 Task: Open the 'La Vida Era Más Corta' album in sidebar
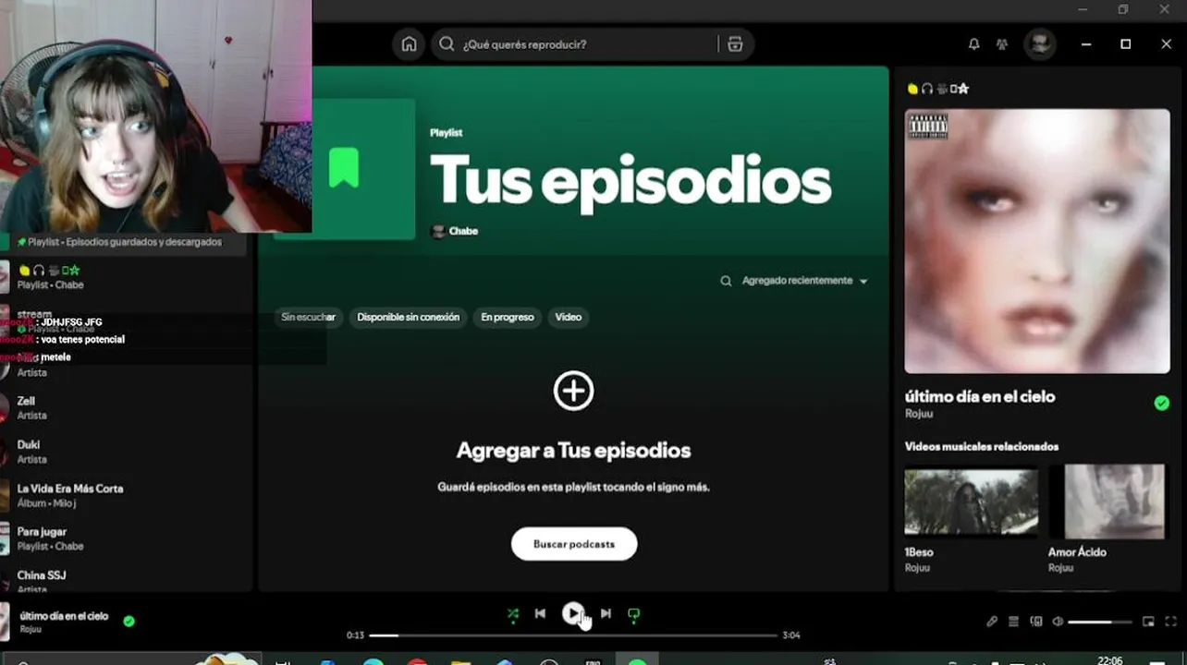125,495
